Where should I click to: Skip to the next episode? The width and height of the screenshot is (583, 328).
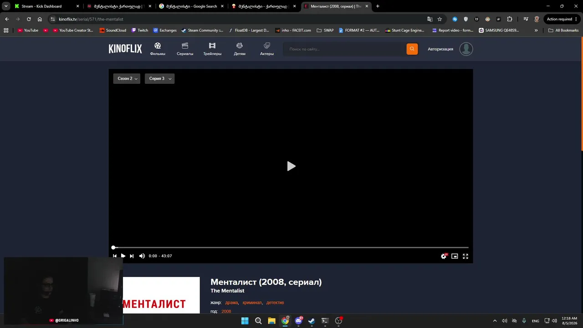(x=132, y=256)
